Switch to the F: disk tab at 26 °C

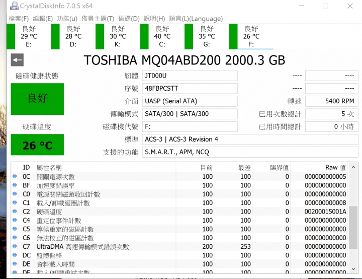(251, 37)
